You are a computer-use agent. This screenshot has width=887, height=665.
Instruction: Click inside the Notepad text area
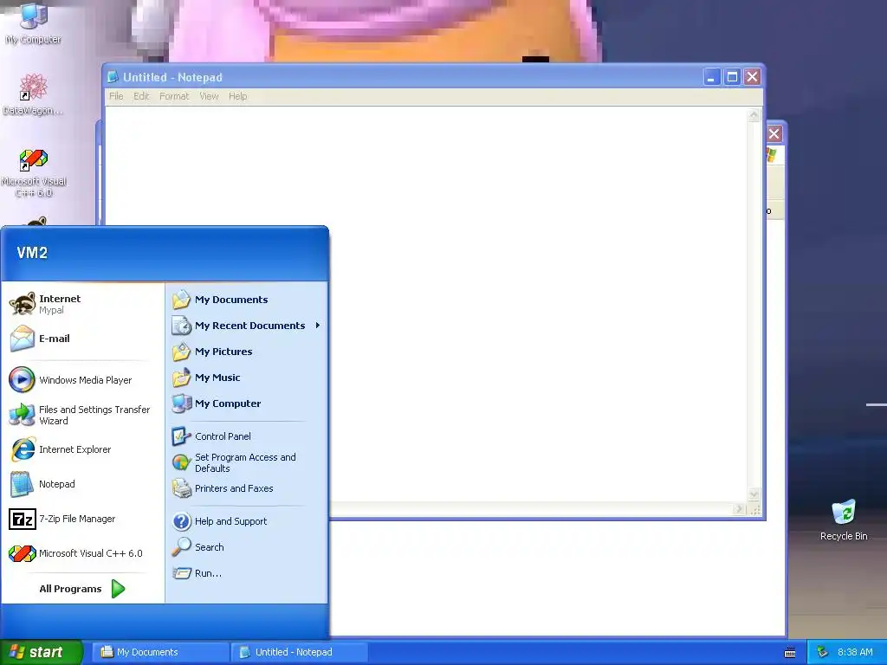tap(426, 306)
